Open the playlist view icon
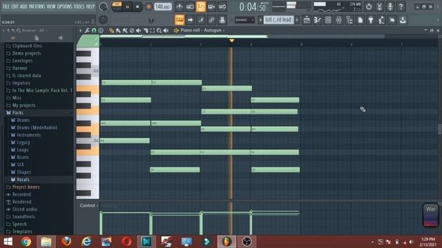The image size is (442, 248). click(x=307, y=20)
